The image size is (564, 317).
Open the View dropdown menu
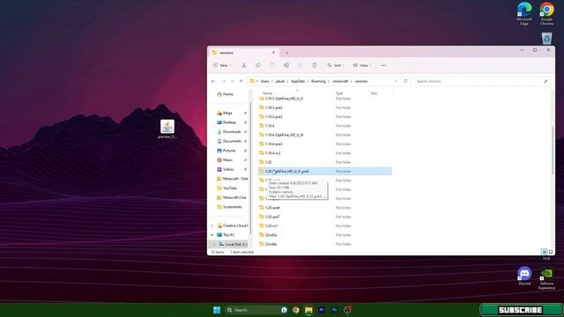362,65
